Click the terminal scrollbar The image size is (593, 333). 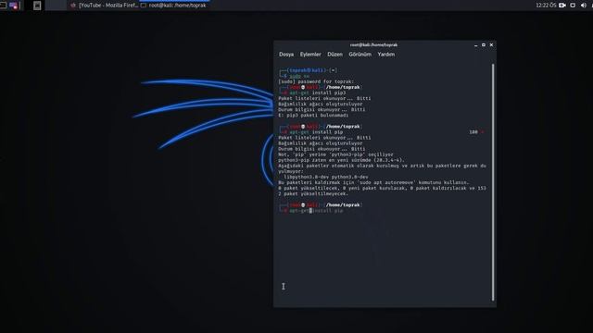click(493, 182)
